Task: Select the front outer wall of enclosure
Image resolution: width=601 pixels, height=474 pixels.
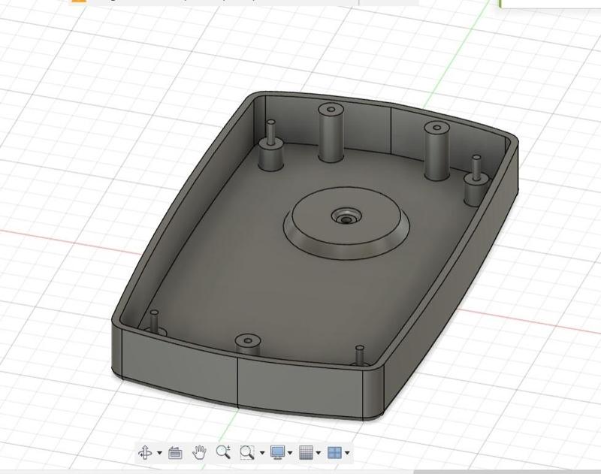Action: [x=241, y=376]
